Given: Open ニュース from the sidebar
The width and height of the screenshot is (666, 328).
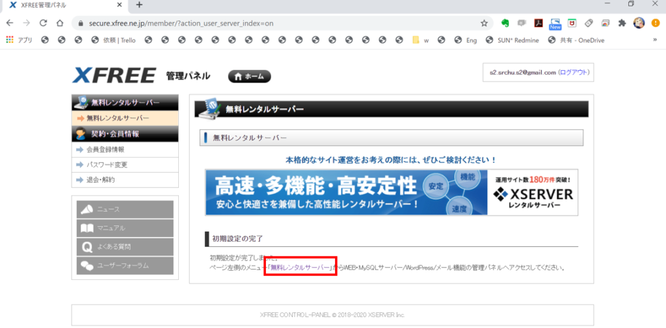Looking at the screenshot, I should [124, 209].
